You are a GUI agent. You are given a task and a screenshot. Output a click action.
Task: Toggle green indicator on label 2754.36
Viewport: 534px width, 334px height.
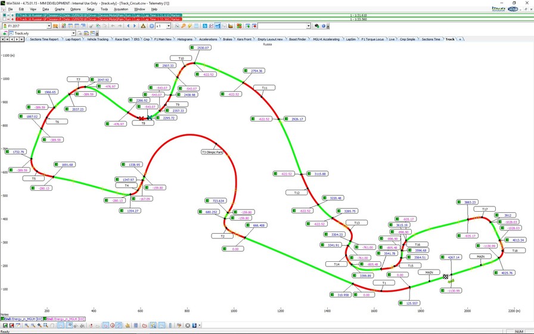246,71
